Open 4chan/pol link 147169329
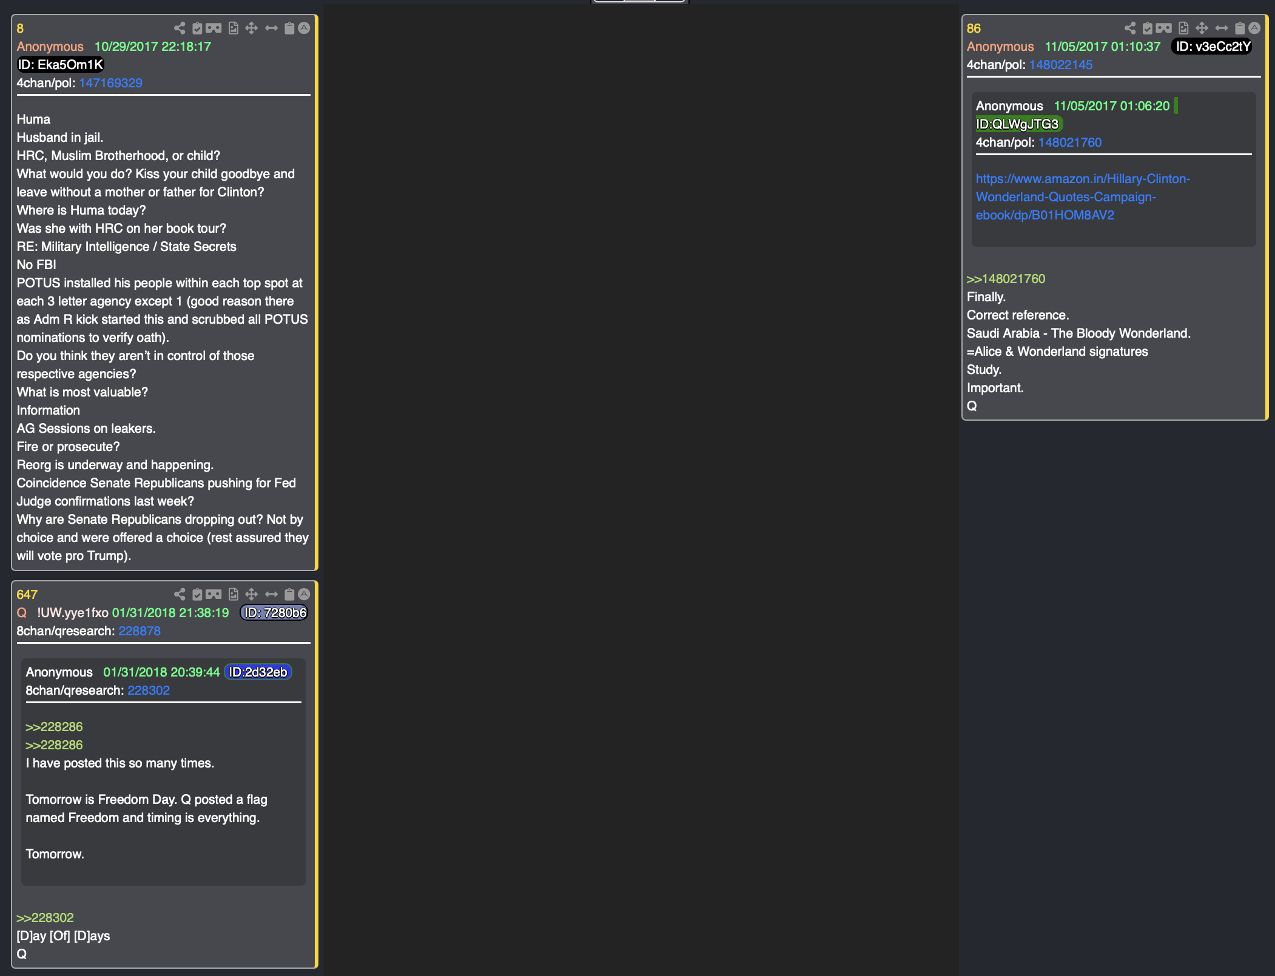1275x976 pixels. click(x=110, y=83)
